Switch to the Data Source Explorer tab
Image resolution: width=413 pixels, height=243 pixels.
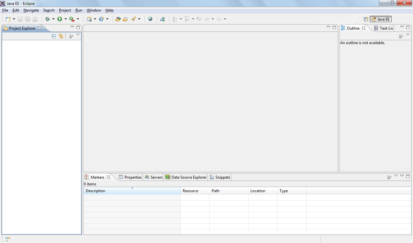point(186,177)
